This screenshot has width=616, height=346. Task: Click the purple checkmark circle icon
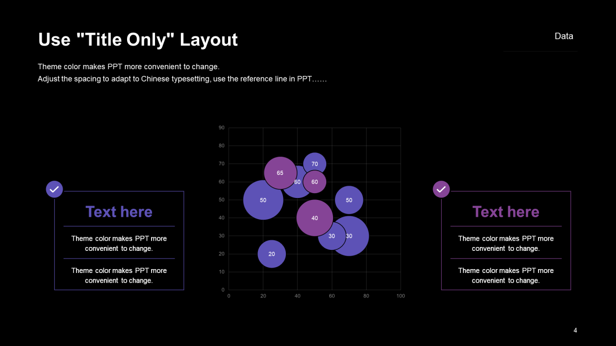pyautogui.click(x=441, y=189)
